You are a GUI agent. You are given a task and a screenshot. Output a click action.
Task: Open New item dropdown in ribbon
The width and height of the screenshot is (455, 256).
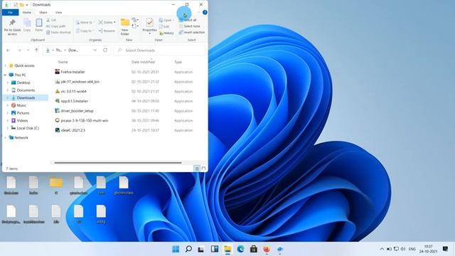point(135,20)
